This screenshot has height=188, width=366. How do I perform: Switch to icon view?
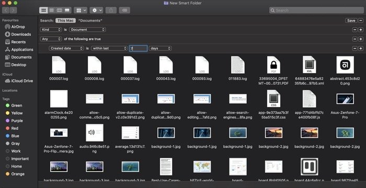tap(43, 10)
